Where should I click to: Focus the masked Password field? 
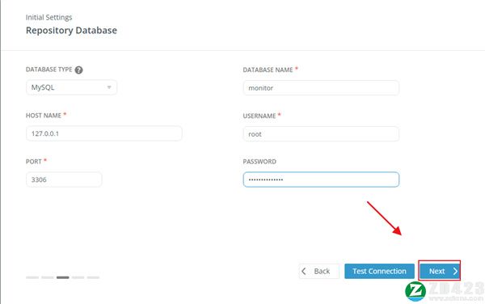pos(321,179)
